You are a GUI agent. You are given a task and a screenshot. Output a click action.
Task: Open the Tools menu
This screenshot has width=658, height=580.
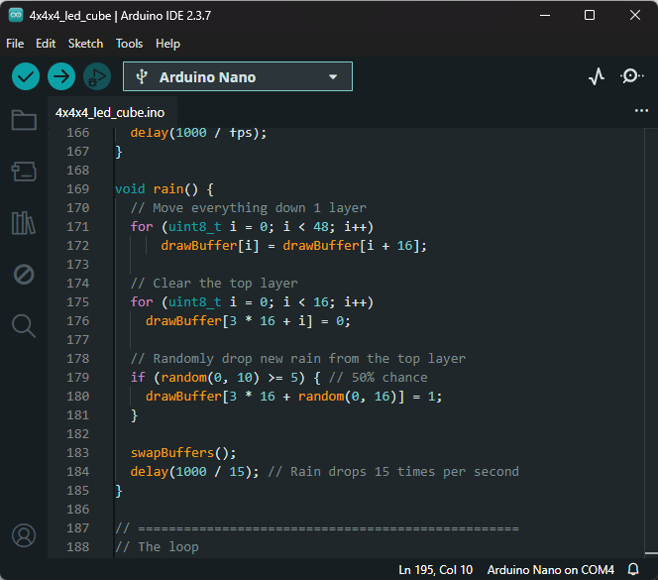point(129,44)
